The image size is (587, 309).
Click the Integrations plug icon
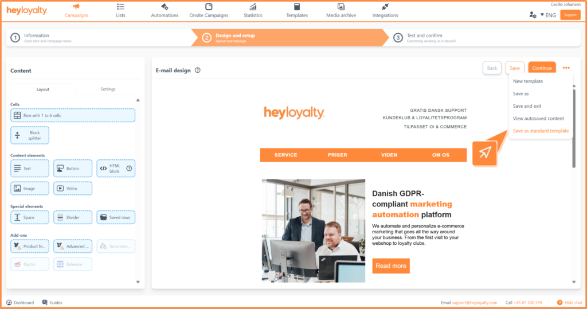click(x=385, y=7)
